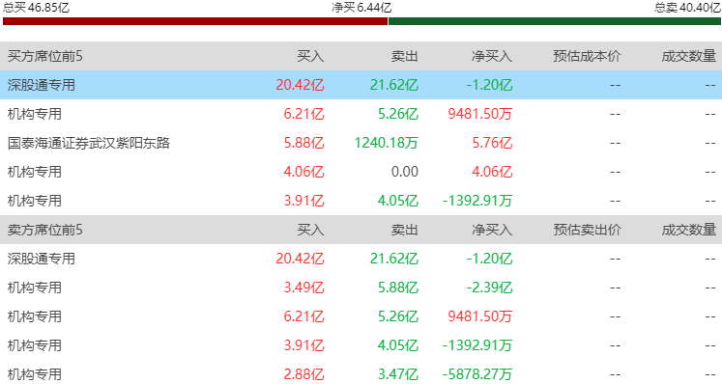
Task: Click the red total-buy proportion bar
Action: pos(195,21)
